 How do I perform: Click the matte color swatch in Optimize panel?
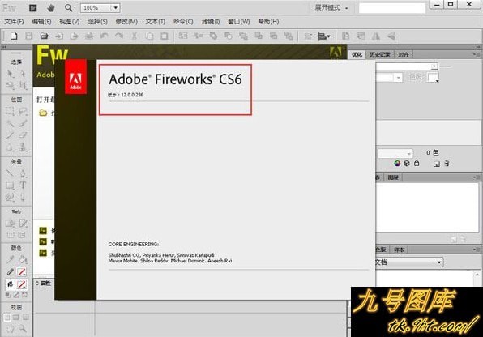(433, 77)
